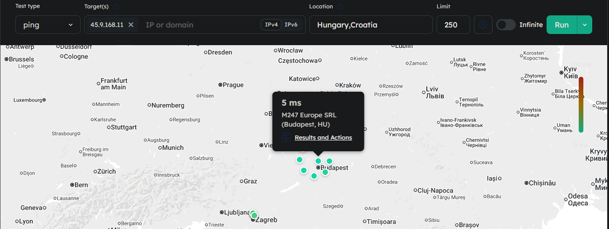
Task: Open the probe settings target icon
Action: (483, 25)
